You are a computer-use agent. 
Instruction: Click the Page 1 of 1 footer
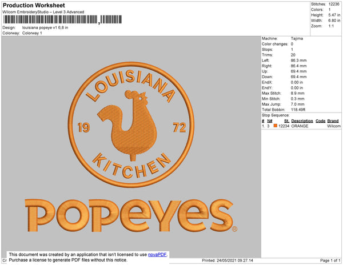(330, 260)
